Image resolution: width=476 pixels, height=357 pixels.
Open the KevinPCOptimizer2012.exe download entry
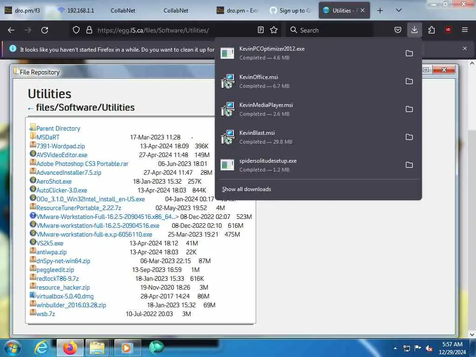308,53
